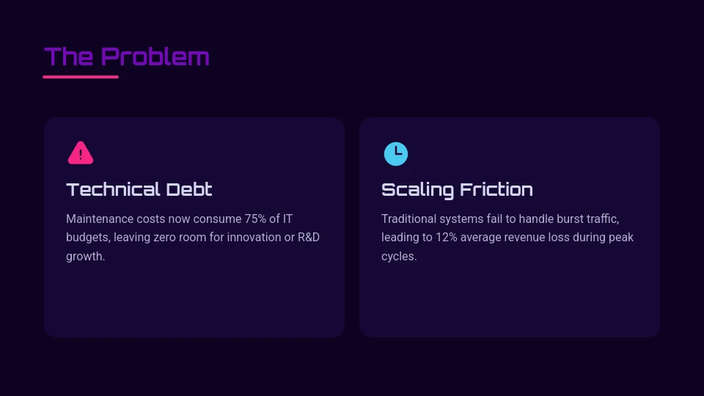The height and width of the screenshot is (396, 704).
Task: Click the word "growth."
Action: (86, 257)
